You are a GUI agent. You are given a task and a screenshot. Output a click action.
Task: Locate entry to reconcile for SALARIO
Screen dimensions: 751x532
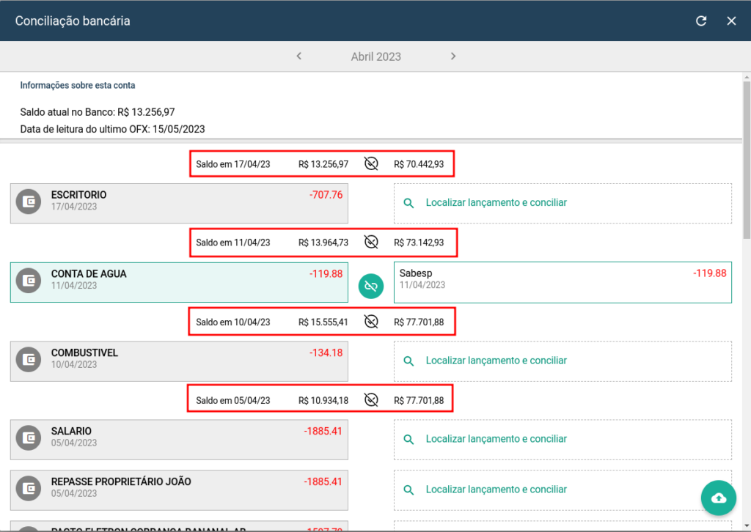[563, 440]
